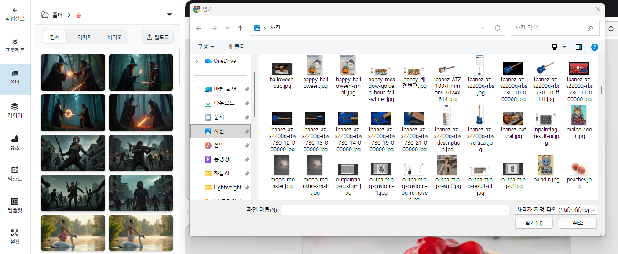Screen dimensions: 618x254
Task: Select the happy-halloween.jpg file
Action: click(315, 72)
